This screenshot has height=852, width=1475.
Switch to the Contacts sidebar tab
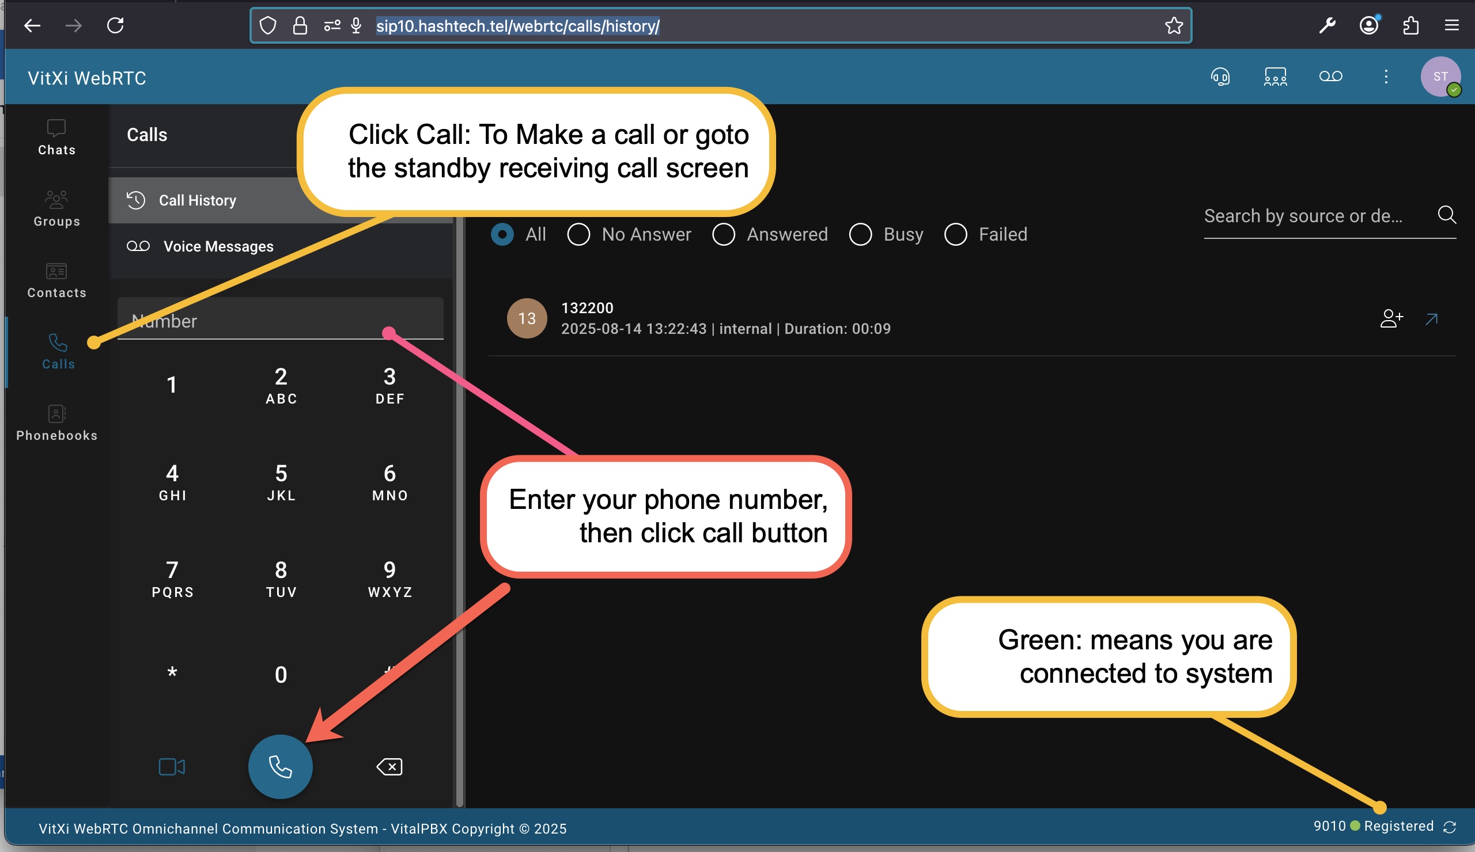coord(57,281)
